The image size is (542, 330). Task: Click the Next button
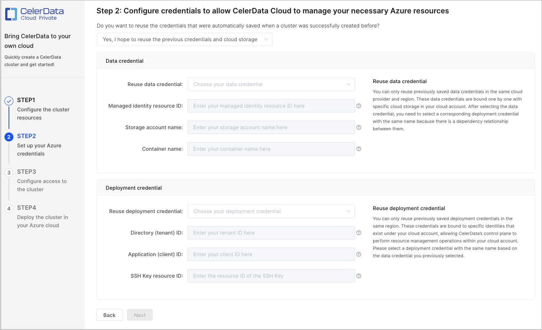[x=139, y=315]
